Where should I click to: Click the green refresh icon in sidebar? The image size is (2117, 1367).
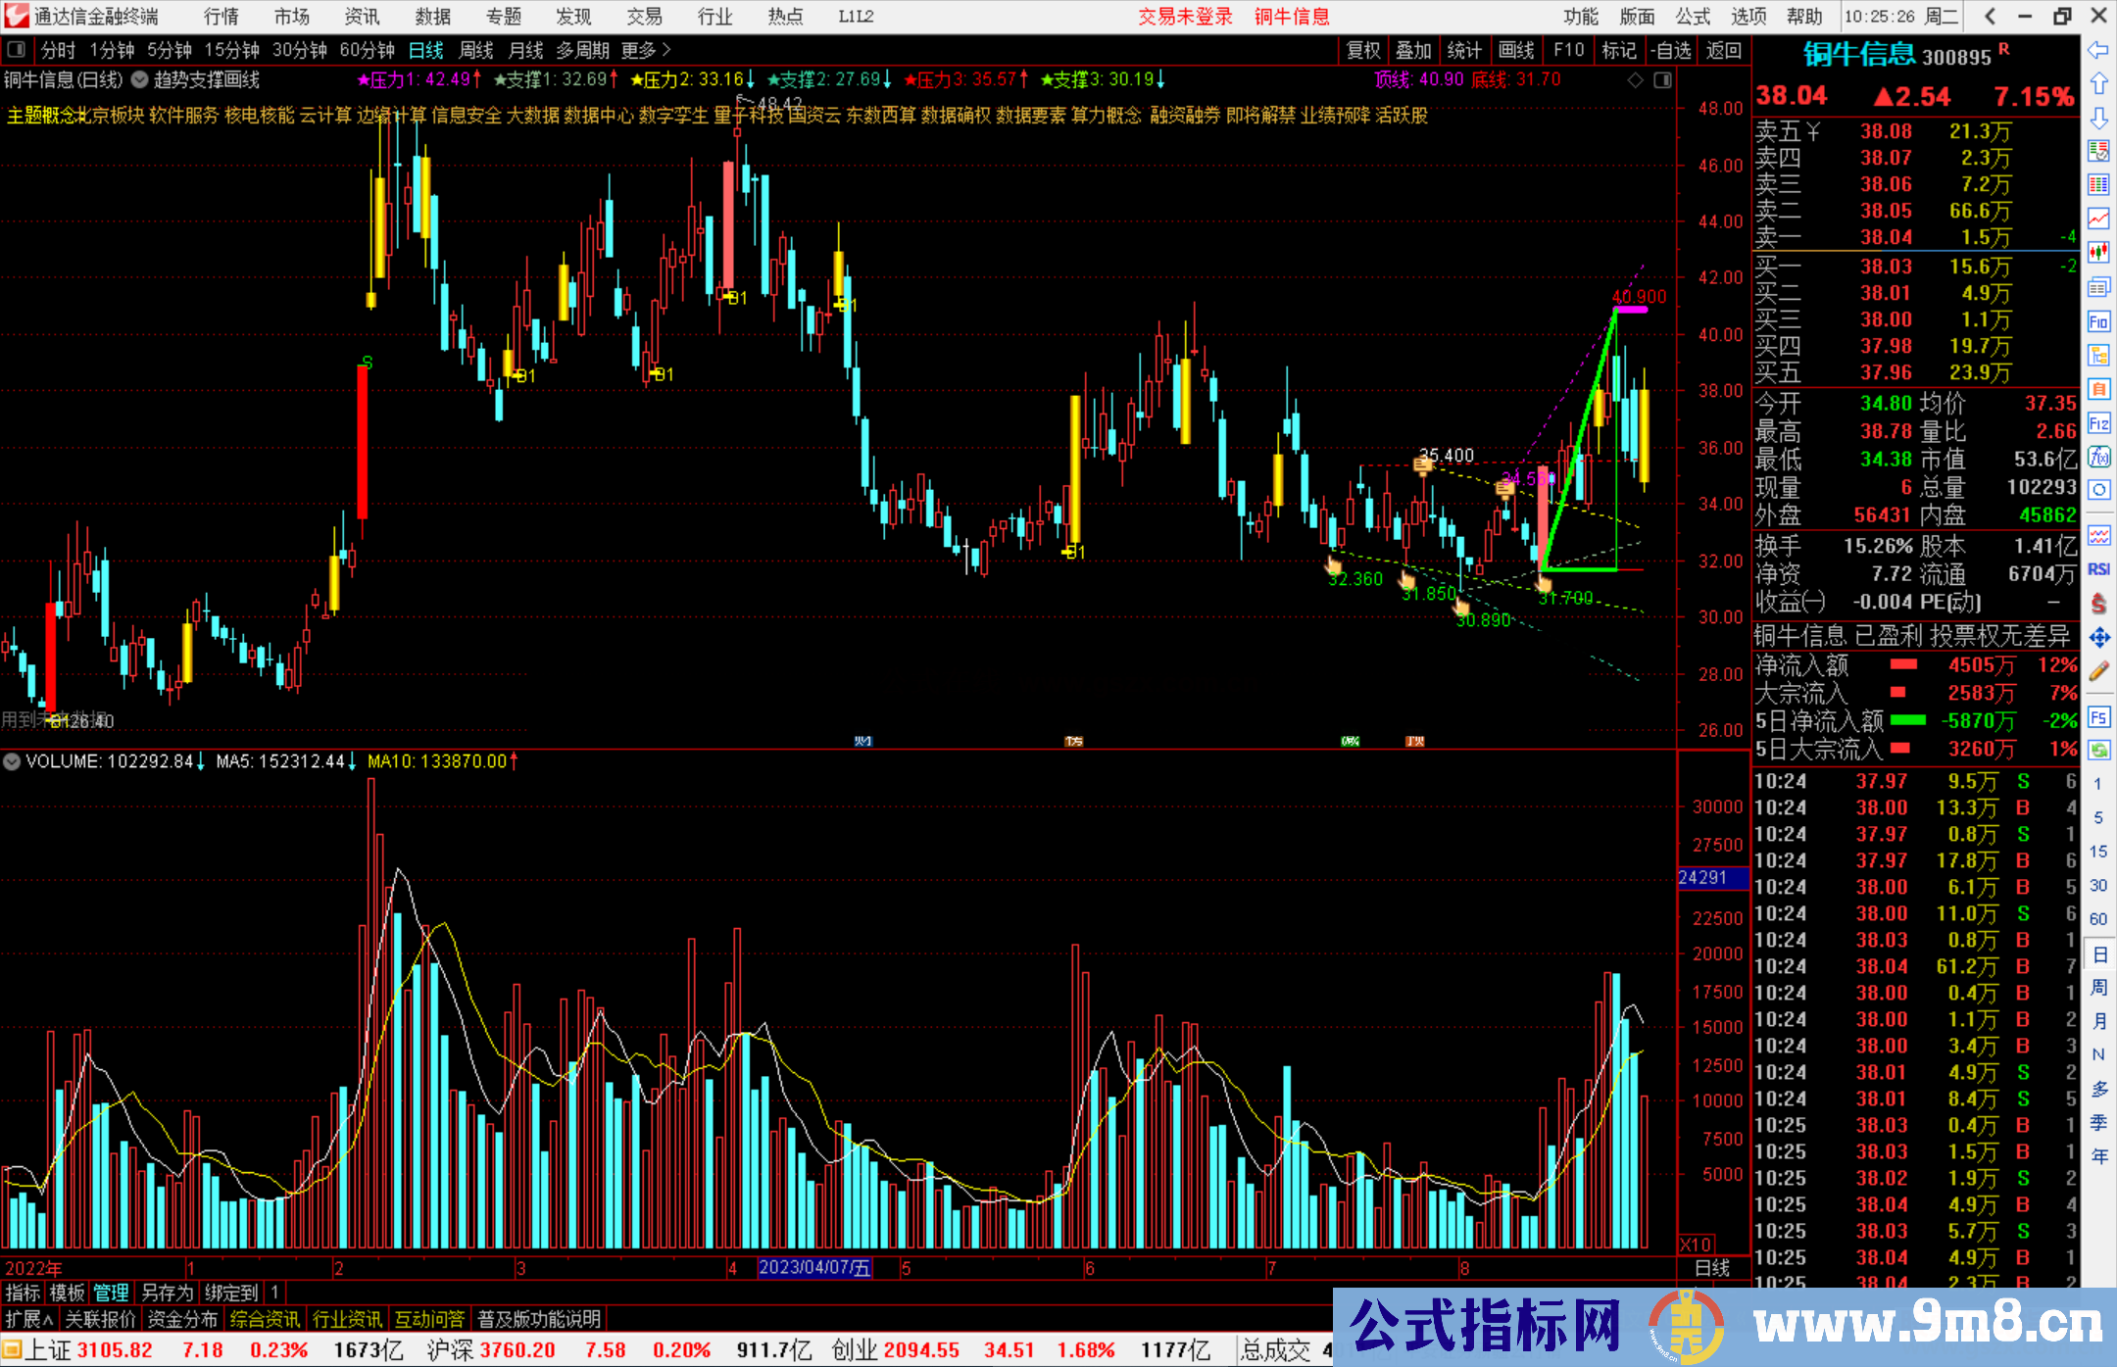point(2098,751)
